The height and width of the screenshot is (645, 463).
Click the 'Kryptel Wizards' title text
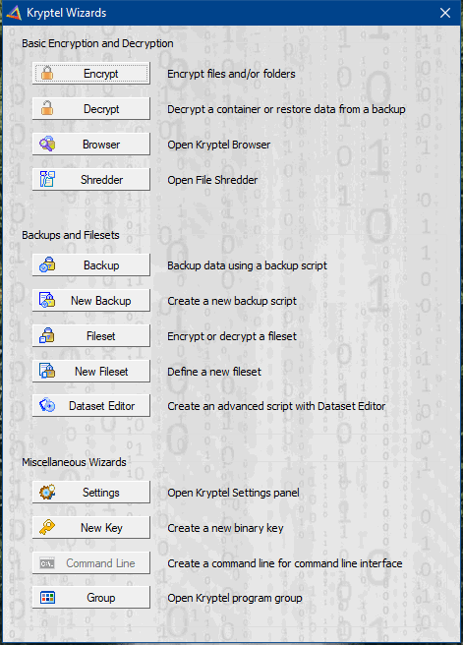(67, 13)
